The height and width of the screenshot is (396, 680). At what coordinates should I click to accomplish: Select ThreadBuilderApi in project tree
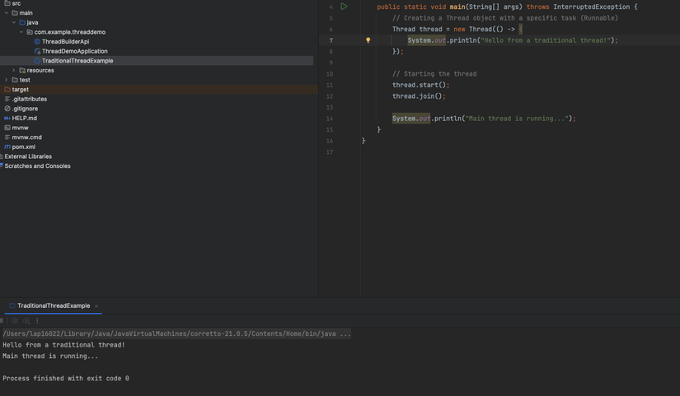65,42
